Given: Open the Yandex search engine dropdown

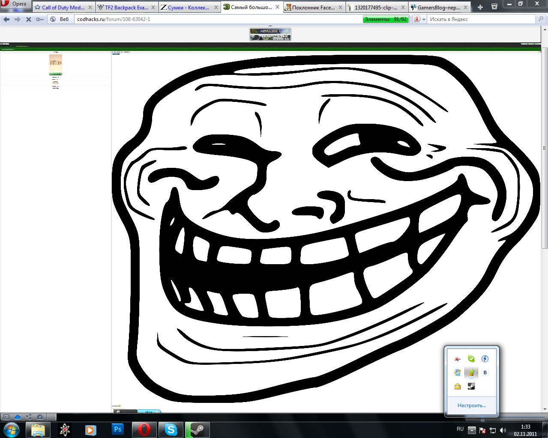Looking at the screenshot, I should tap(419, 19).
